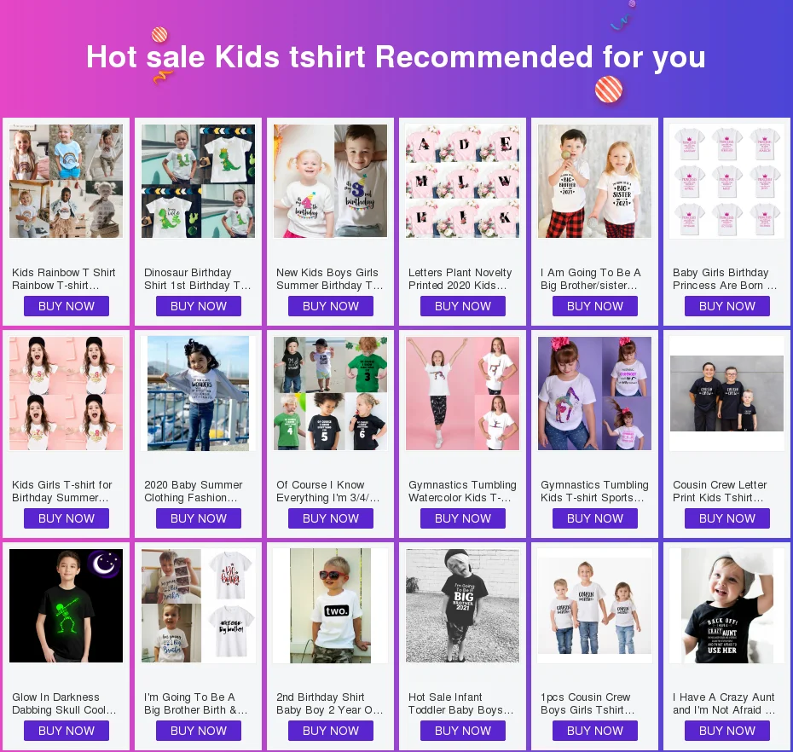Open the Letters Plant Novelty Printed title link
The height and width of the screenshot is (752, 793).
point(460,279)
